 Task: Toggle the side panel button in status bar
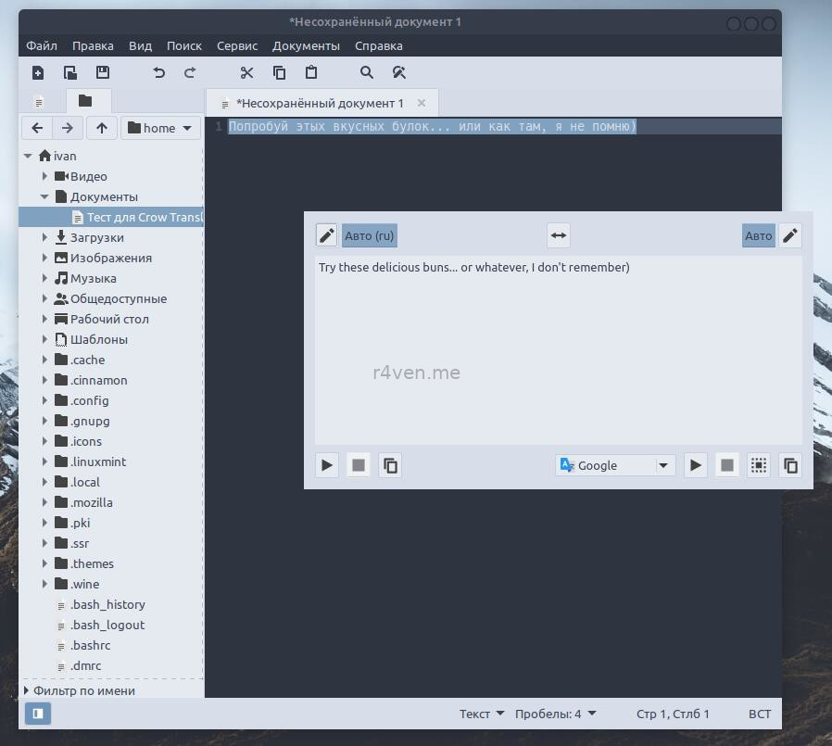[x=38, y=714]
